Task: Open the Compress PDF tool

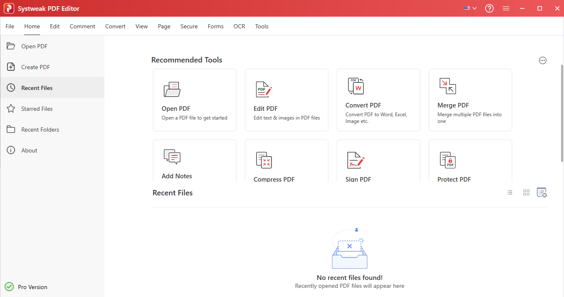Action: (286, 162)
